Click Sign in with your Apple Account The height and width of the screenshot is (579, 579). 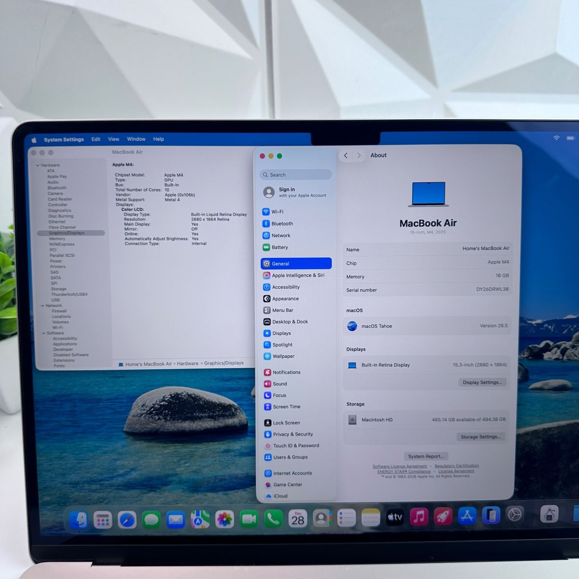[x=296, y=192]
